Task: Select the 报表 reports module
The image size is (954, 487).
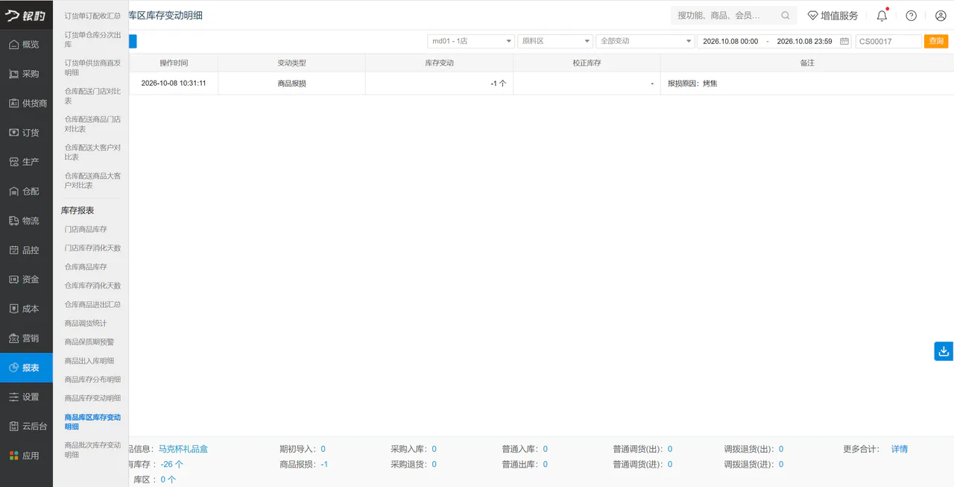Action: click(26, 368)
